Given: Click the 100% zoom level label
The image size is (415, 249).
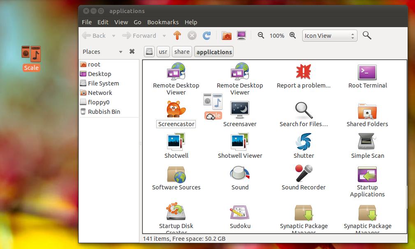Looking at the screenshot, I should pos(277,36).
